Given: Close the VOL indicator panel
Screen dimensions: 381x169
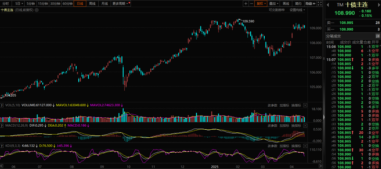Looking at the screenshot, I should pyautogui.click(x=305, y=105).
